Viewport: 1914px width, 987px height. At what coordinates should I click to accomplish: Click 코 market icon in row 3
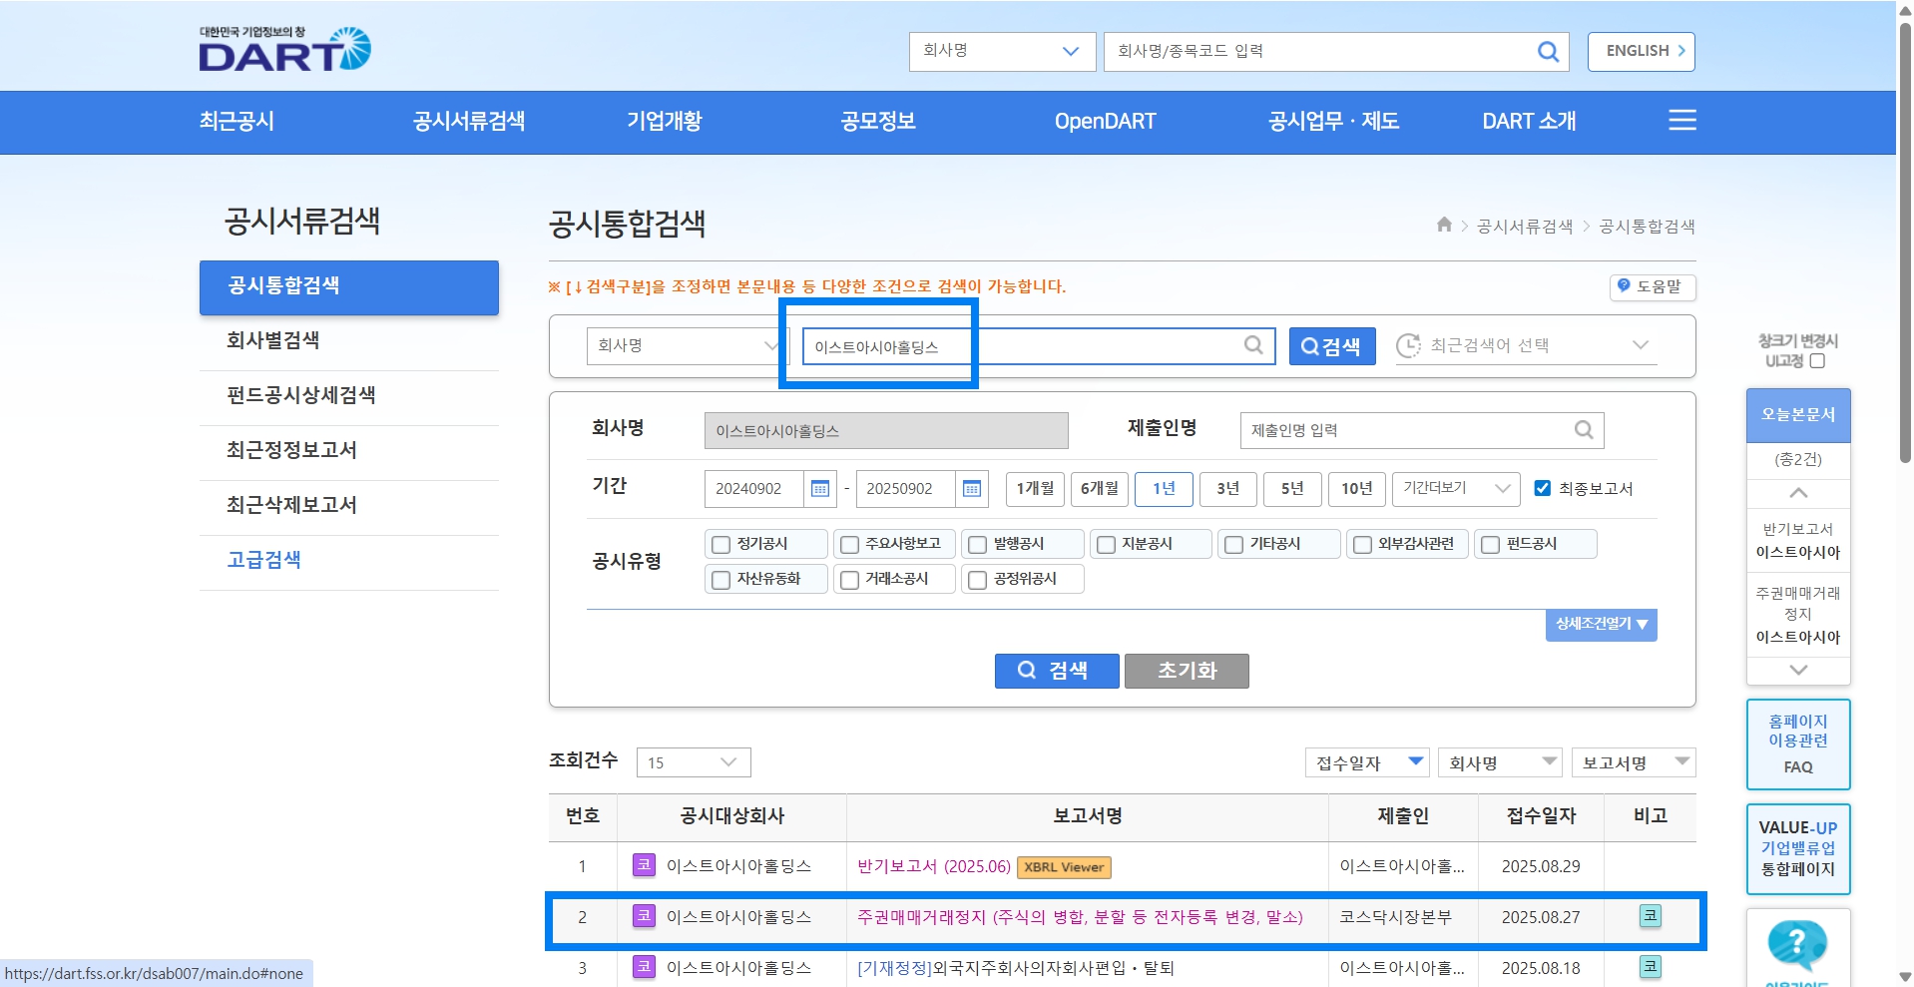645,967
